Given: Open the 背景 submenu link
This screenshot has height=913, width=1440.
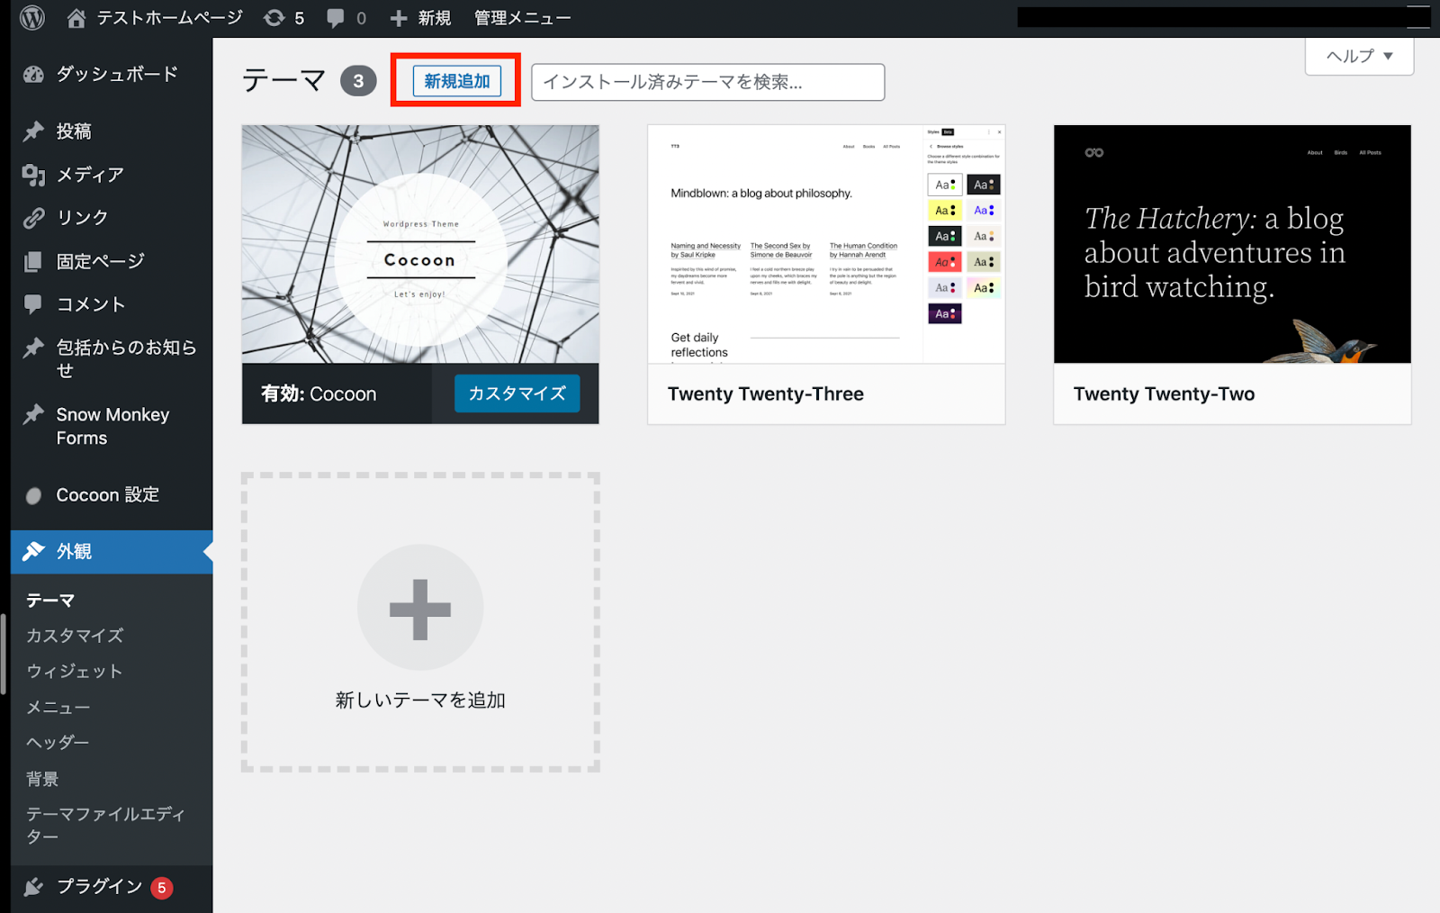Looking at the screenshot, I should tap(42, 779).
